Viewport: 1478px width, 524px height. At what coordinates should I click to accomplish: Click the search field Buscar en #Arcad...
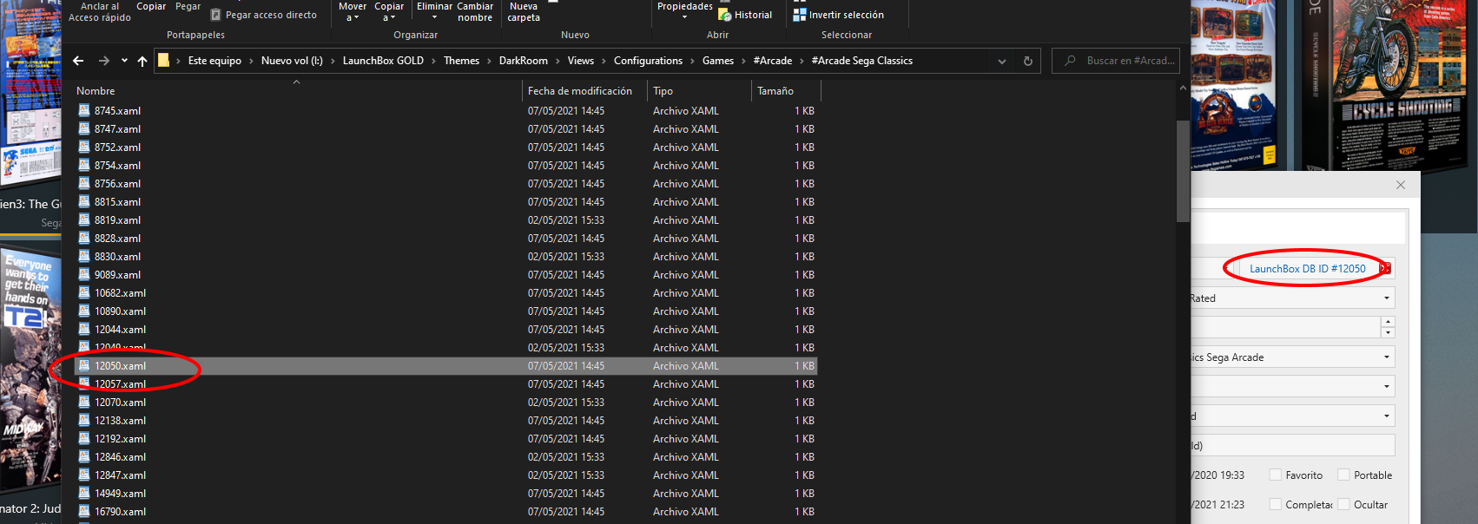(1116, 61)
